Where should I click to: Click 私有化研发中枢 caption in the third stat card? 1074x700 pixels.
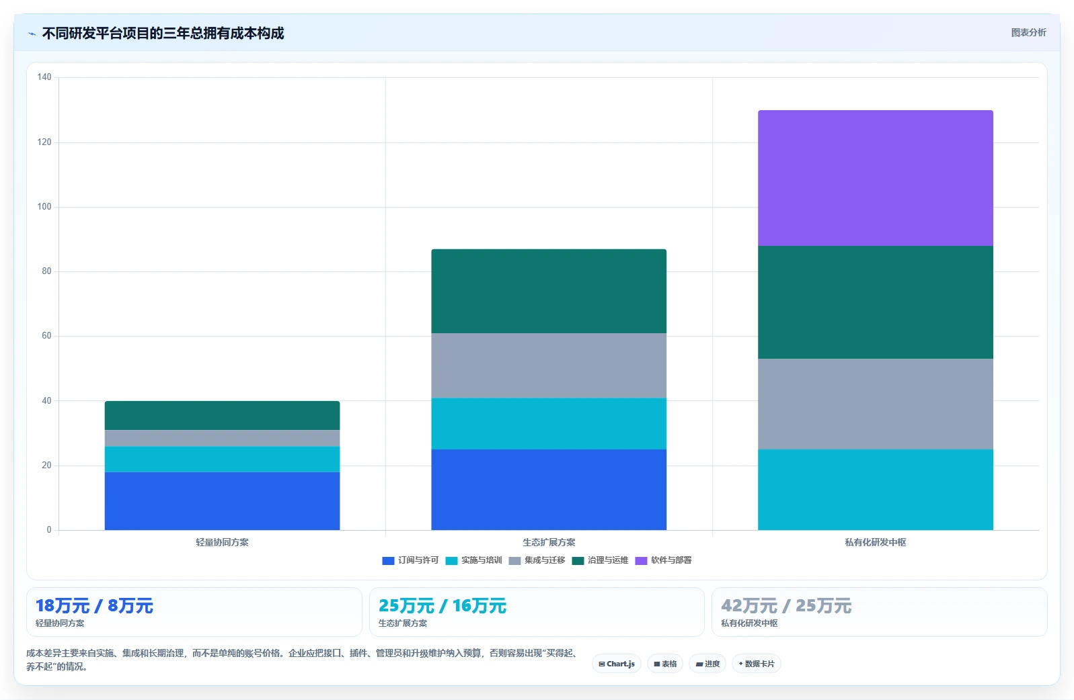tap(749, 623)
